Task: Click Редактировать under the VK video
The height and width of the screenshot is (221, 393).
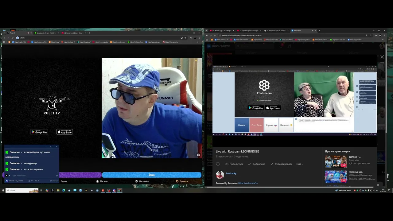Action: pos(281,164)
